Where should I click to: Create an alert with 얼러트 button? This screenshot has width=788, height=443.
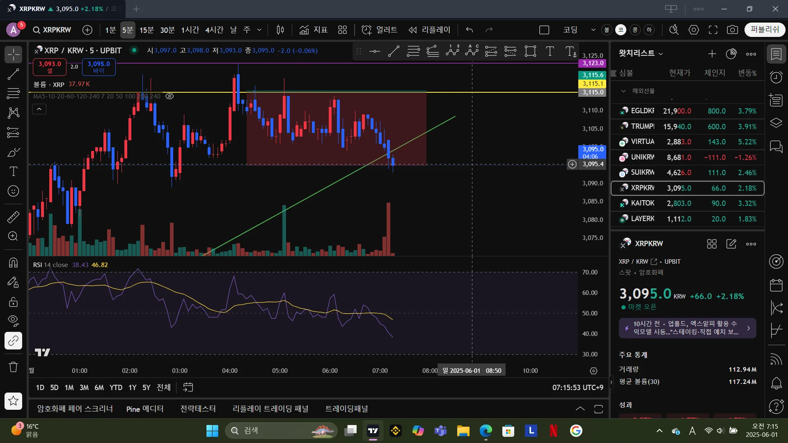tap(380, 30)
